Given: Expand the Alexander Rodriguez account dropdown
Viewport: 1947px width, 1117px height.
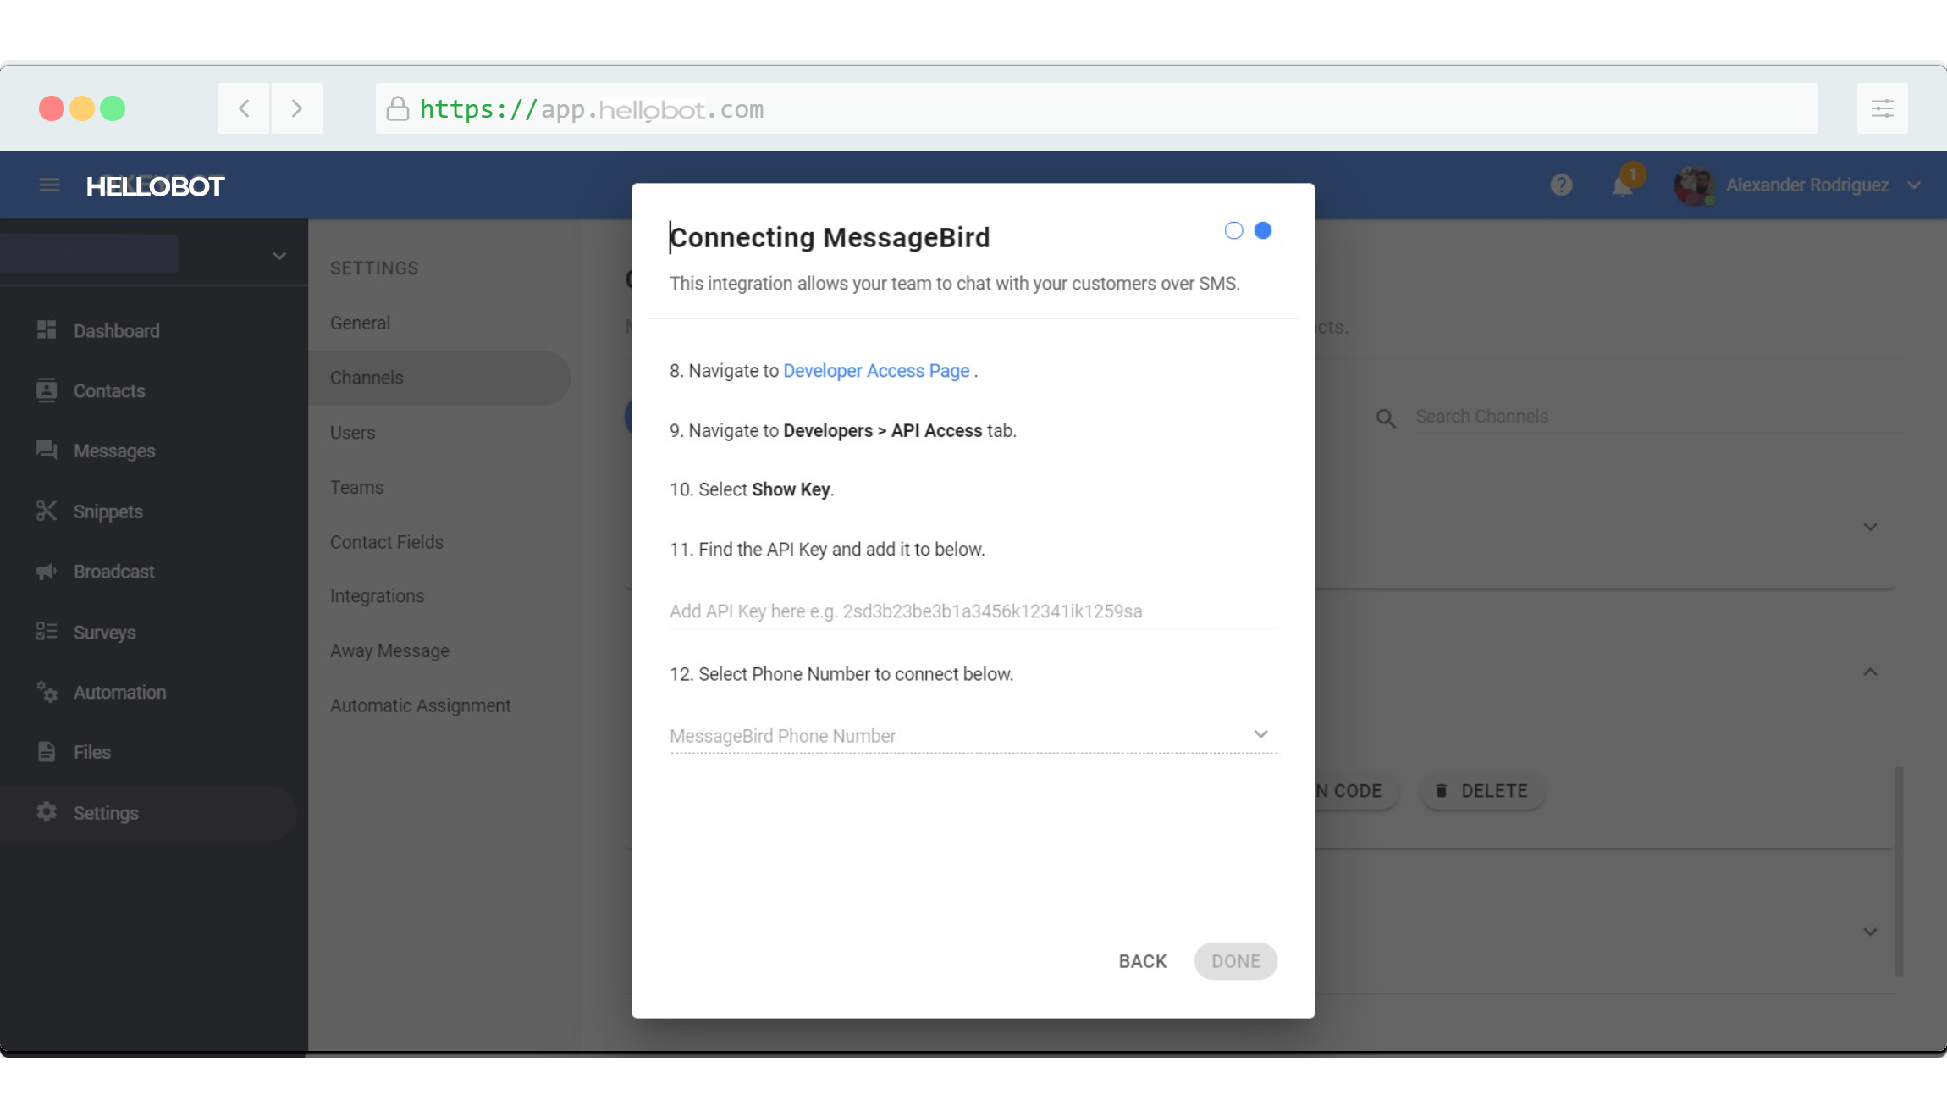Looking at the screenshot, I should coord(1914,185).
